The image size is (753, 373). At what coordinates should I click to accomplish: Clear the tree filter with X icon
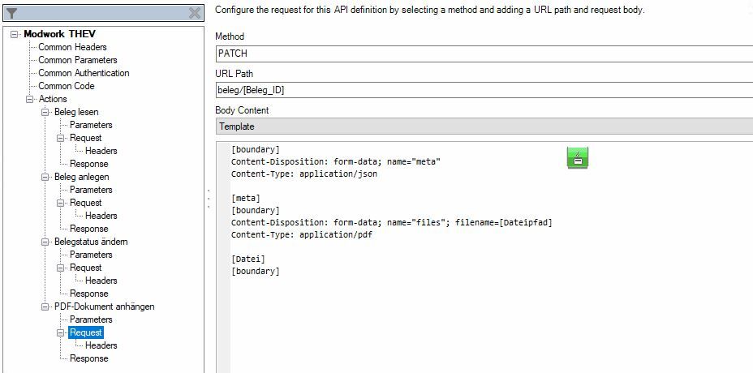pyautogui.click(x=195, y=14)
